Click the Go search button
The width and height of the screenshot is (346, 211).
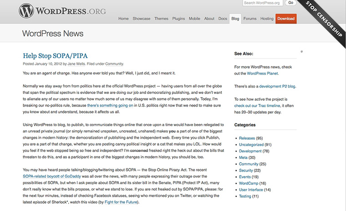click(290, 3)
